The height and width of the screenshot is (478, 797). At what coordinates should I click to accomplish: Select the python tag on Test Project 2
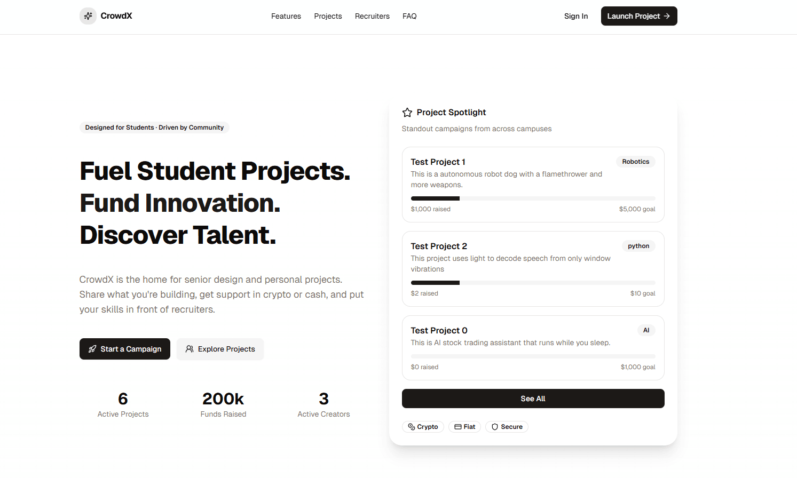click(x=638, y=246)
